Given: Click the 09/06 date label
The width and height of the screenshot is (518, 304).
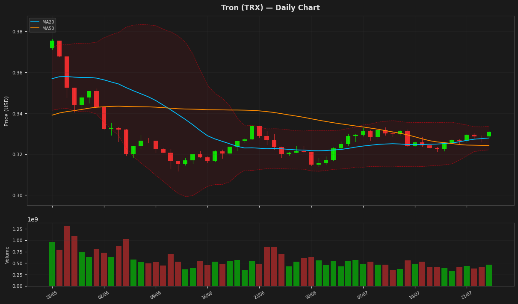Looking at the screenshot, I should [x=155, y=295].
